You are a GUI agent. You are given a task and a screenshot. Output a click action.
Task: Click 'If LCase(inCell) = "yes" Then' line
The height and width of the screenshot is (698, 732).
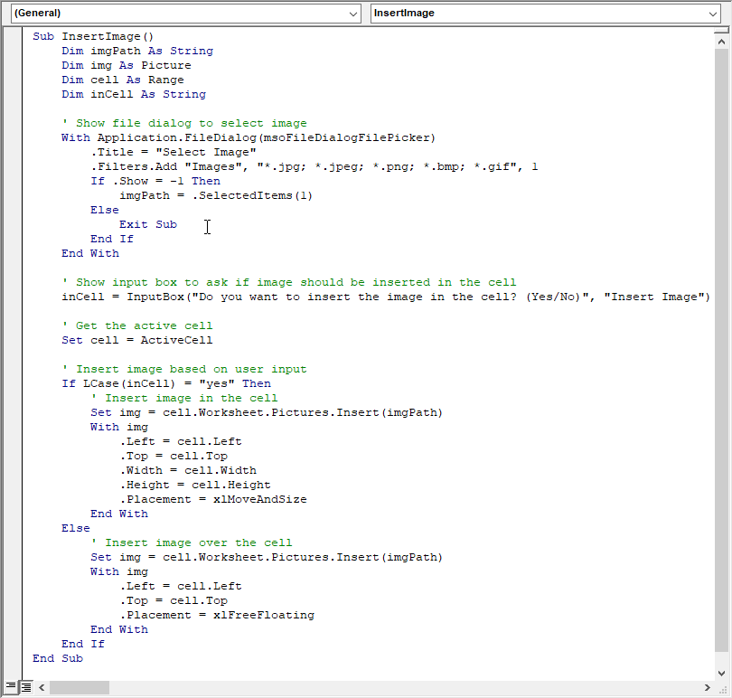click(x=166, y=384)
